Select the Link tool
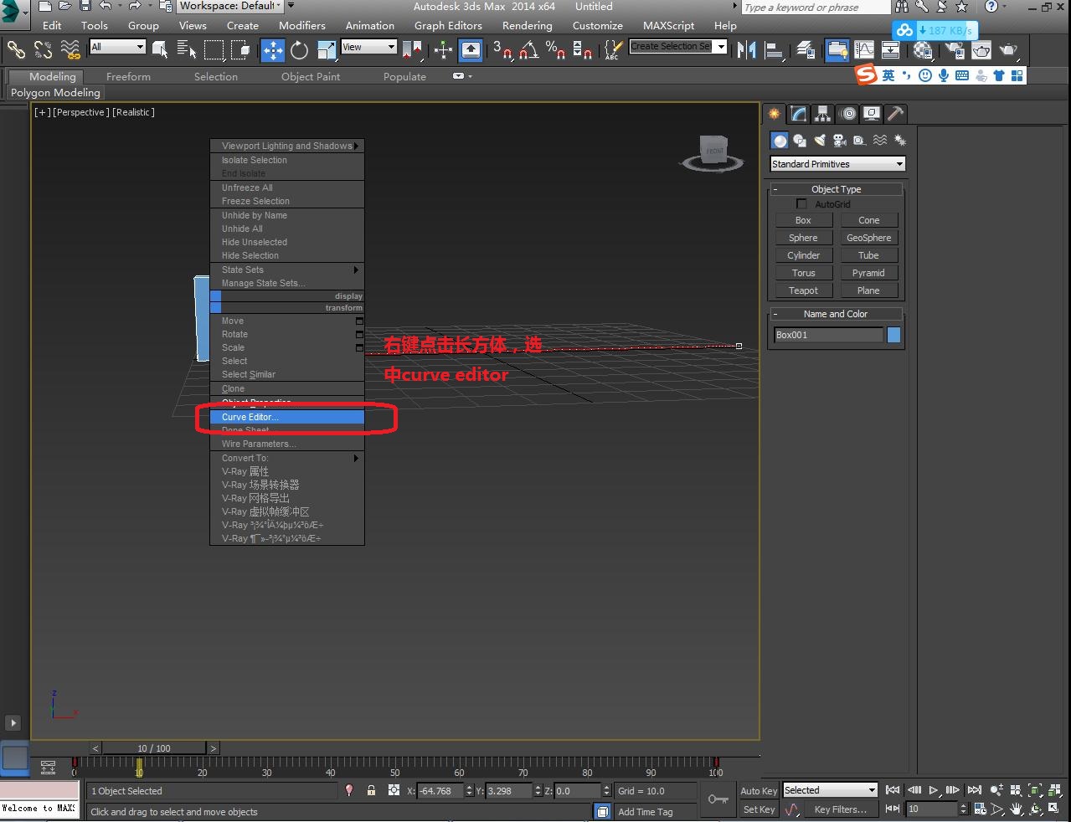 [x=16, y=50]
